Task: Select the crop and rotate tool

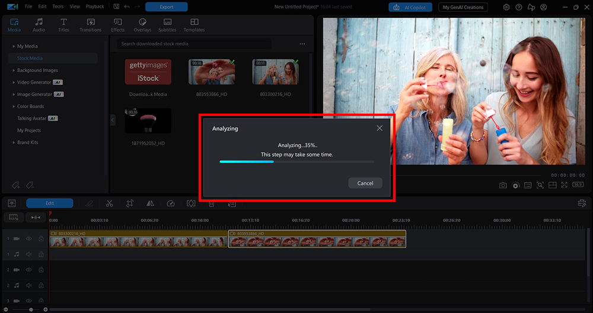Action: 130,204
